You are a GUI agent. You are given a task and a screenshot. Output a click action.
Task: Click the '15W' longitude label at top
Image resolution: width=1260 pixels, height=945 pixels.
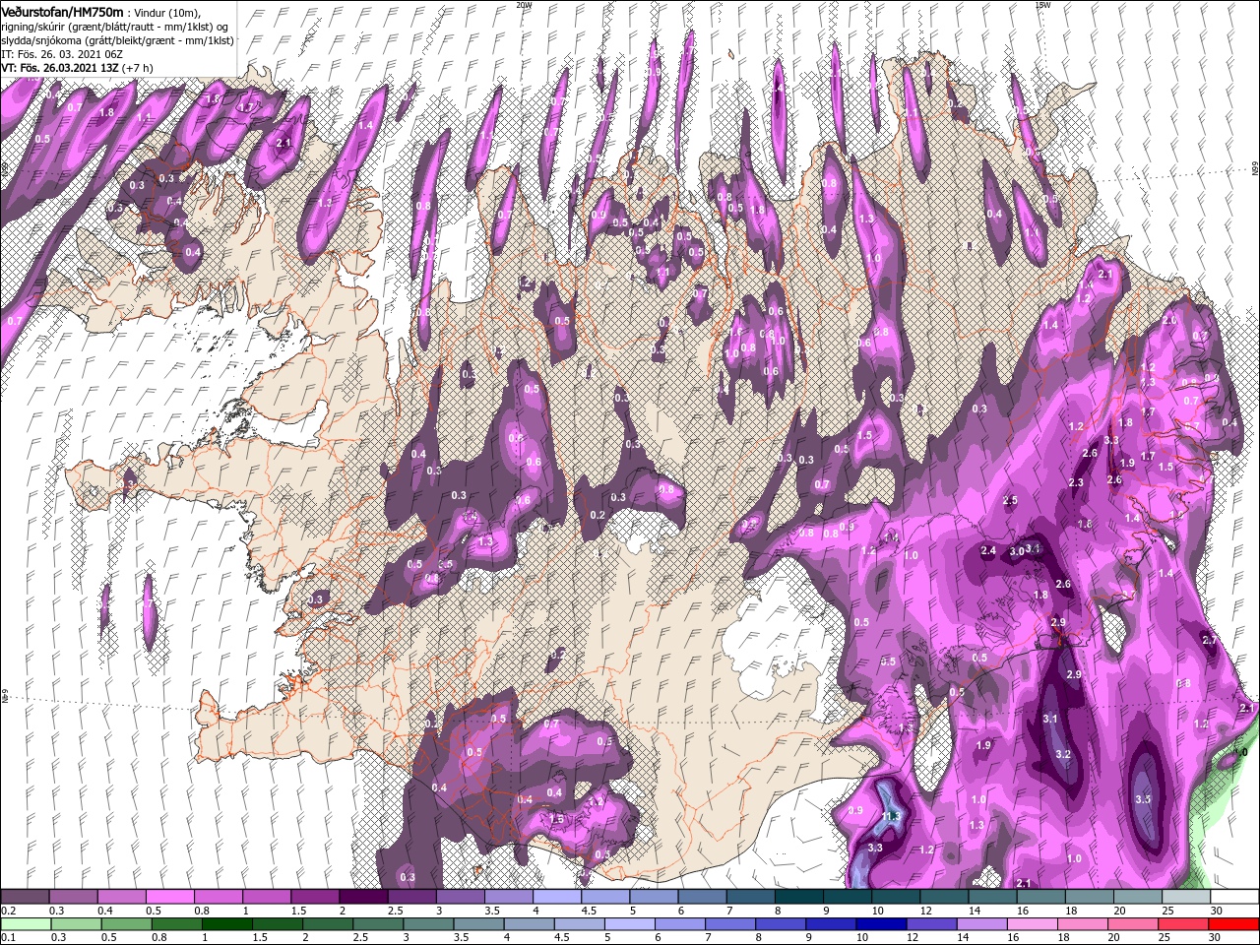click(1042, 4)
